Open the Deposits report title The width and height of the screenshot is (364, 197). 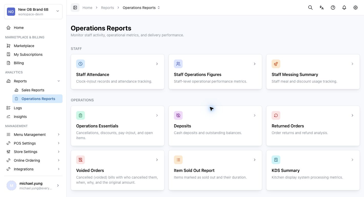183,126
